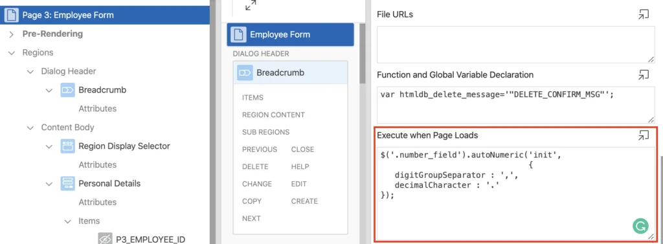The image size is (663, 244).
Task: Click the Personal Details region icon
Action: (67, 184)
